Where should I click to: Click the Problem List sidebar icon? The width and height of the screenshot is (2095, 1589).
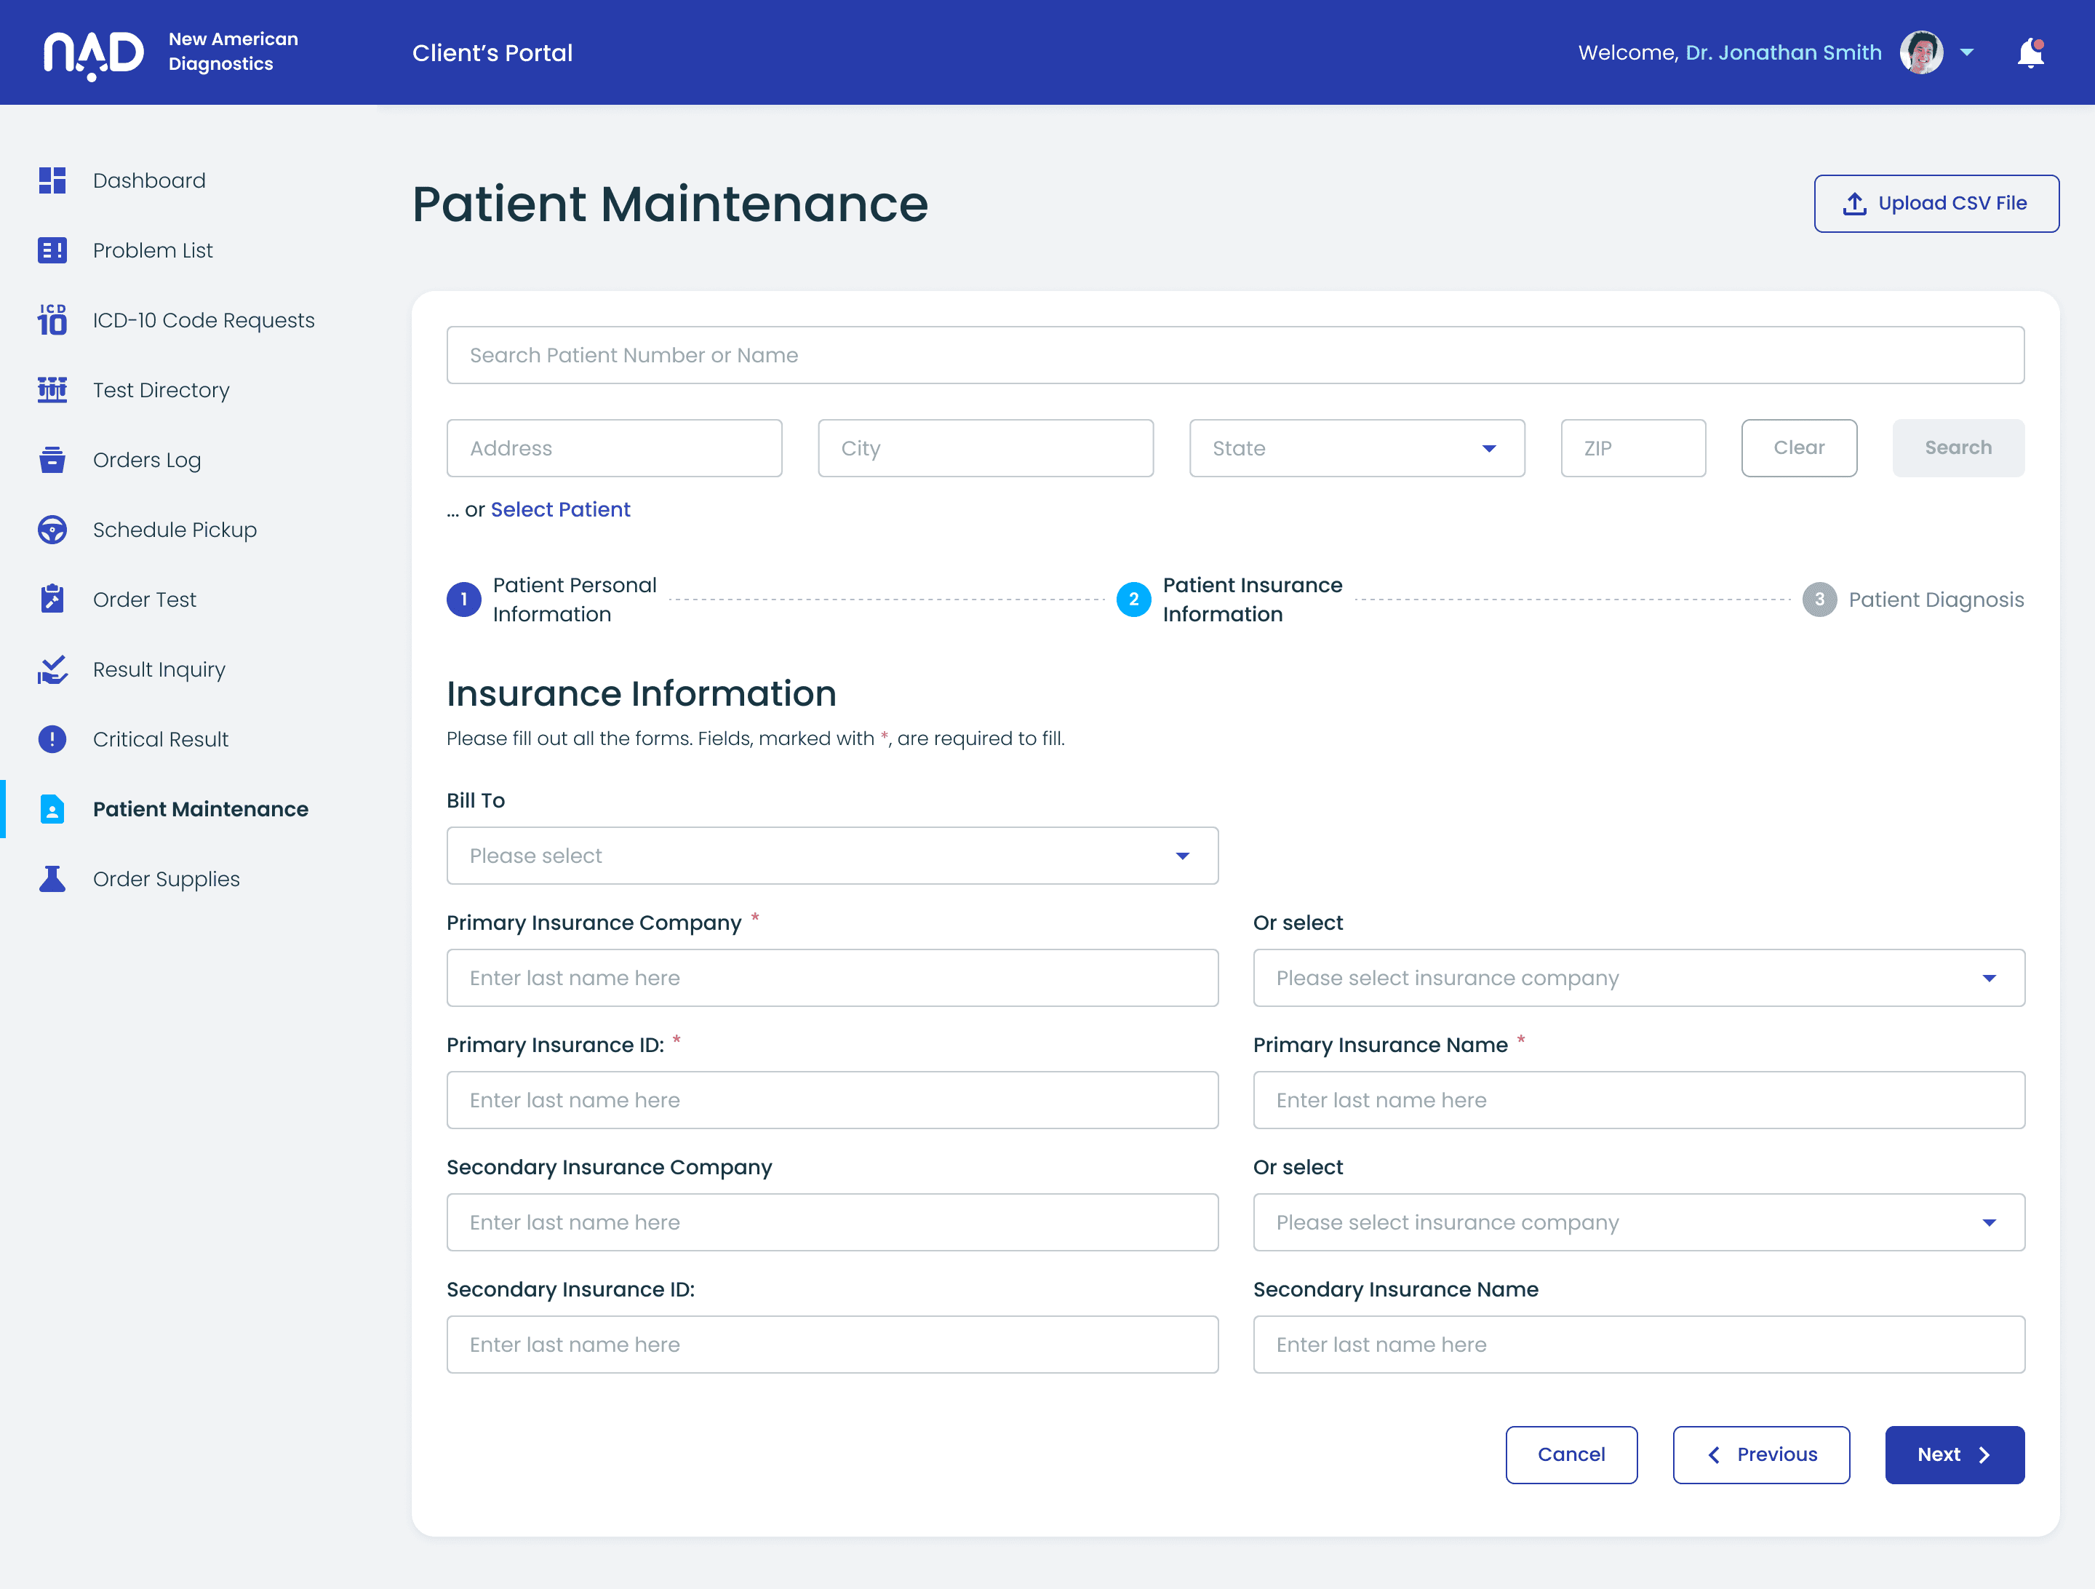pyautogui.click(x=52, y=250)
